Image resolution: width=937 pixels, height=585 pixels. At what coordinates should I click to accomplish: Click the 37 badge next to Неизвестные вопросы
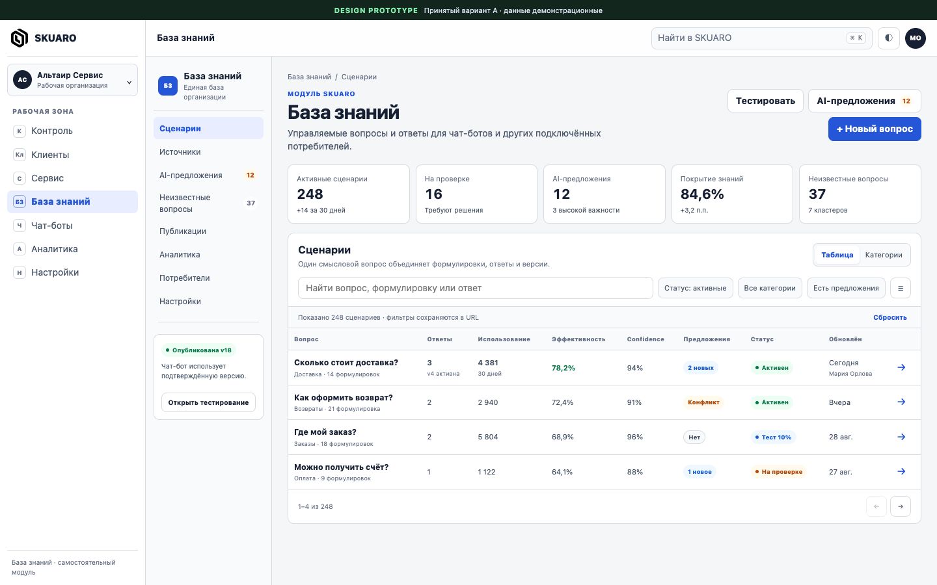pos(251,203)
